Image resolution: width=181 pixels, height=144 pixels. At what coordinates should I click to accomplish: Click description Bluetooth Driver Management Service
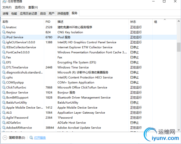point(84,97)
